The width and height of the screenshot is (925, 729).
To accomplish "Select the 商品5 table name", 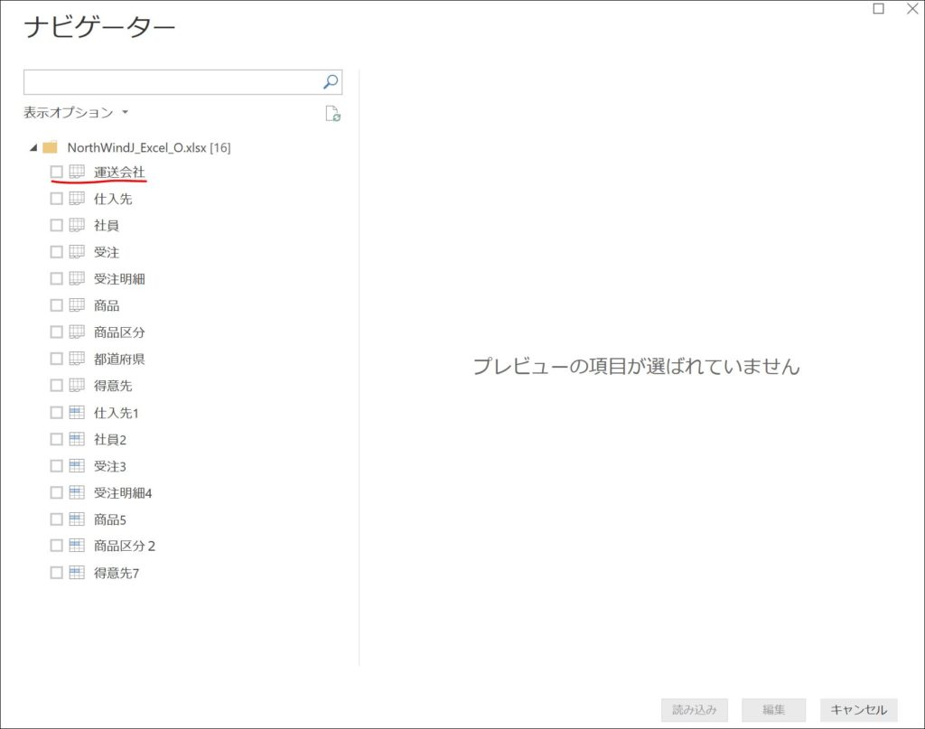I will [109, 519].
